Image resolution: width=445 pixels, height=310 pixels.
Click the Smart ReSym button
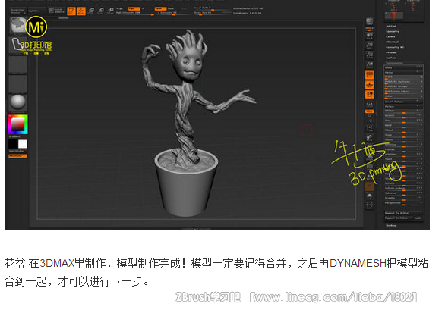point(403,102)
